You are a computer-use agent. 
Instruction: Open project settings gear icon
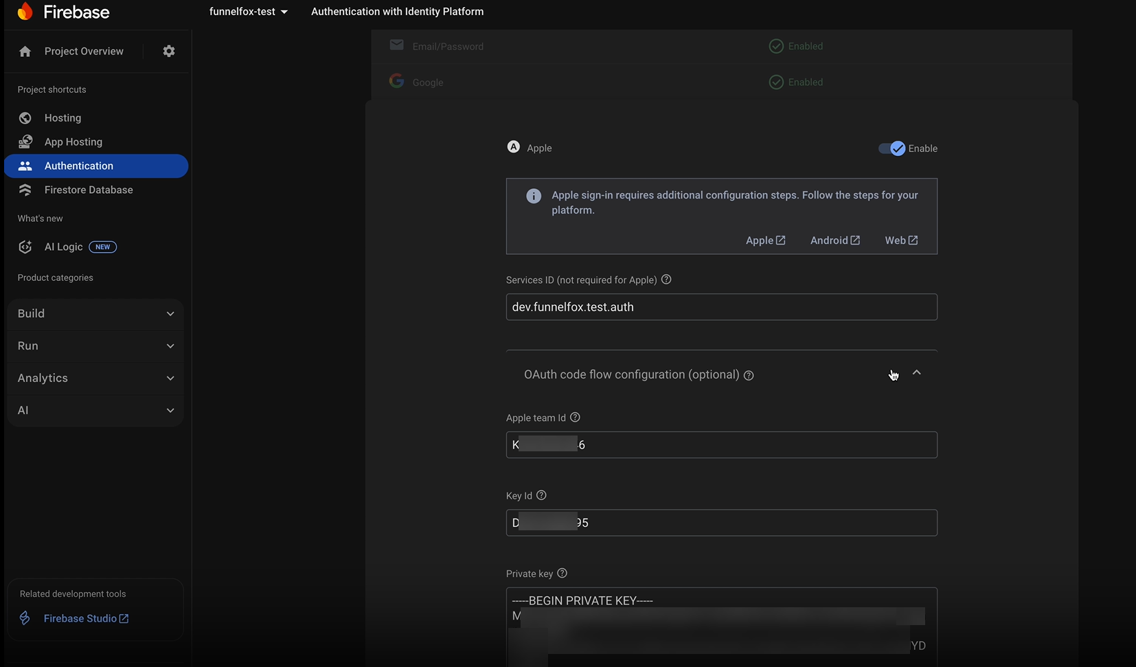point(169,51)
